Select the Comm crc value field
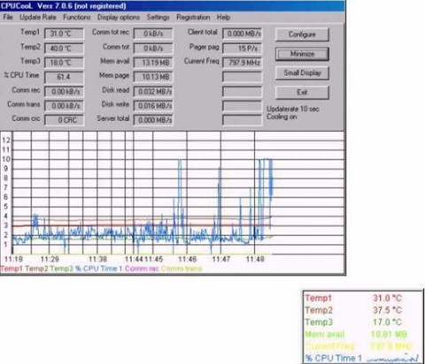Image resolution: width=425 pixels, height=364 pixels. click(x=64, y=120)
